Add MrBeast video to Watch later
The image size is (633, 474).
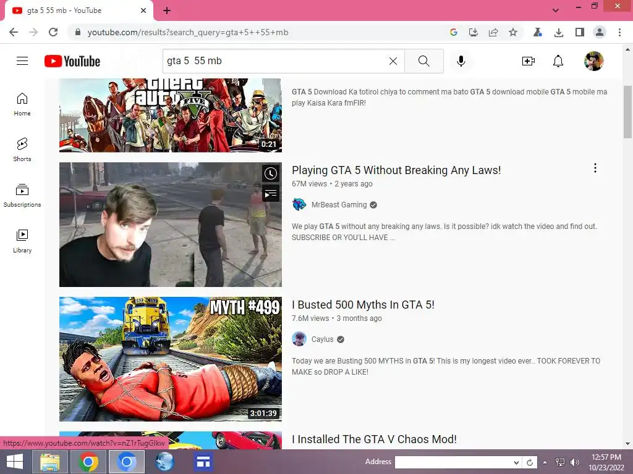271,173
